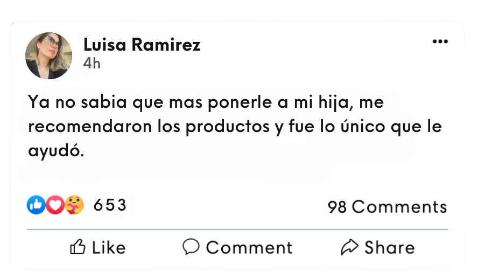Click Luisa Ramirez's profile picture
The width and height of the screenshot is (478, 278).
point(48,55)
